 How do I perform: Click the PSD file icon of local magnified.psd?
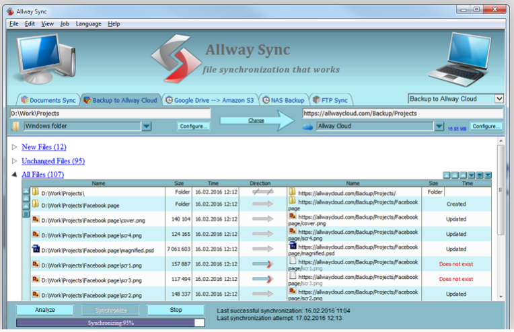(x=36, y=249)
